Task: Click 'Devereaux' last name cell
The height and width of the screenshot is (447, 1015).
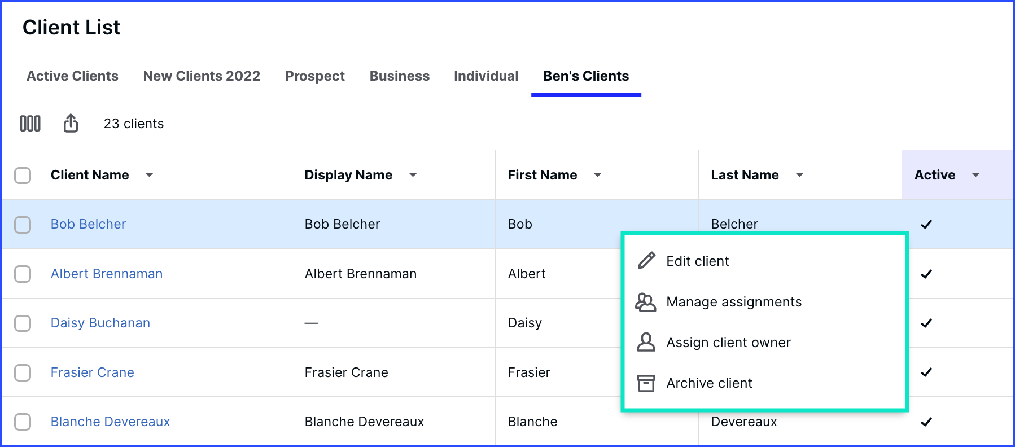Action: click(x=744, y=422)
